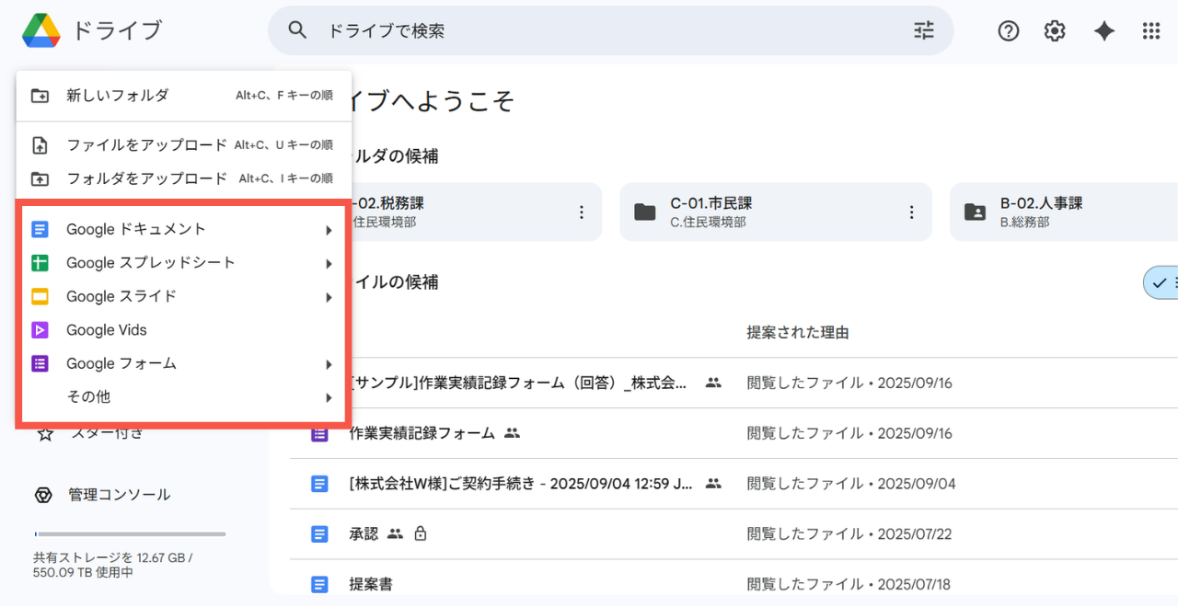Open the search filter options icon
Viewport: 1178px width, 607px height.
coord(924,30)
